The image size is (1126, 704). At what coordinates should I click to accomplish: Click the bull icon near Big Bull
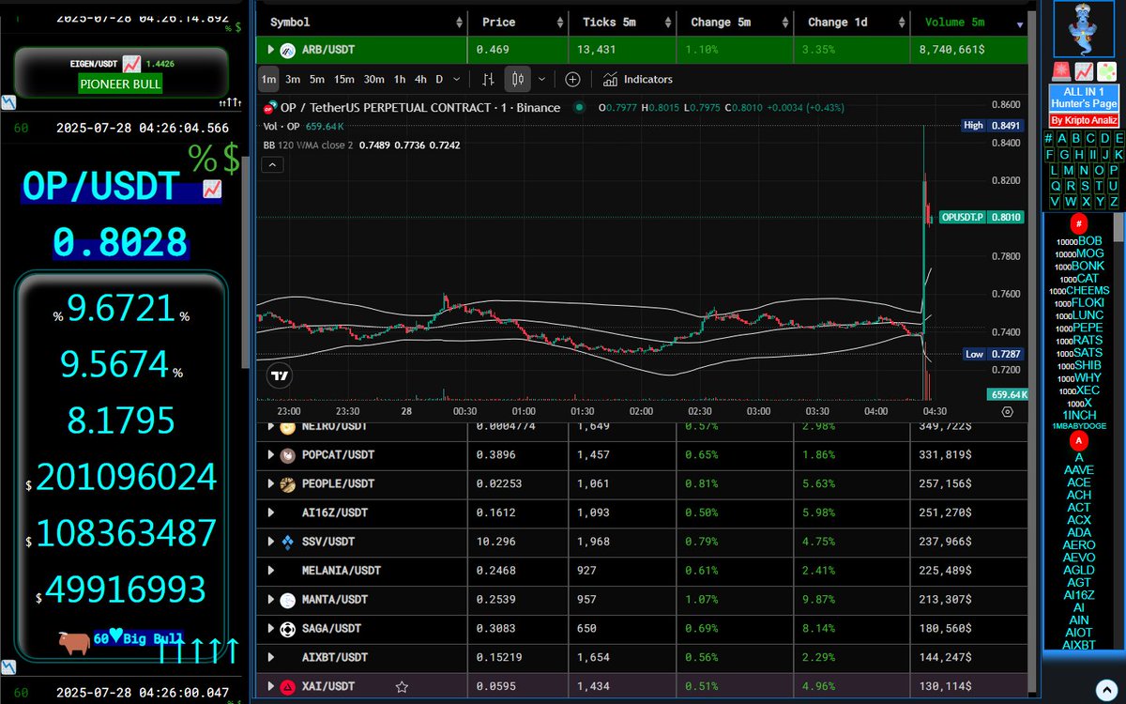click(75, 642)
